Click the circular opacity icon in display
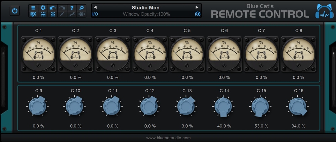The image size is (336, 142). (x=197, y=14)
